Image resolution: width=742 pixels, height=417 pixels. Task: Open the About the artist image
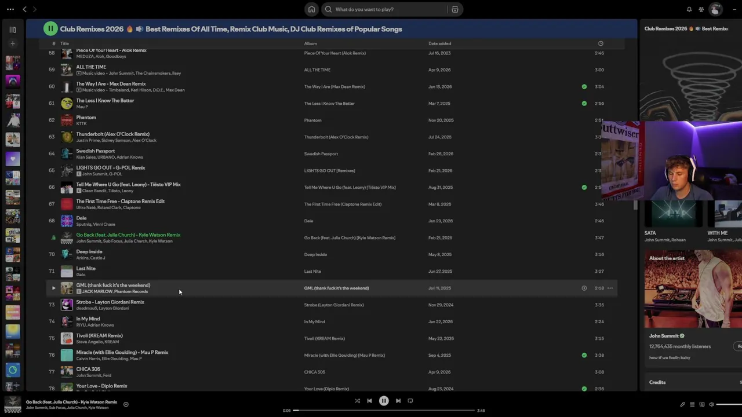coord(693,288)
